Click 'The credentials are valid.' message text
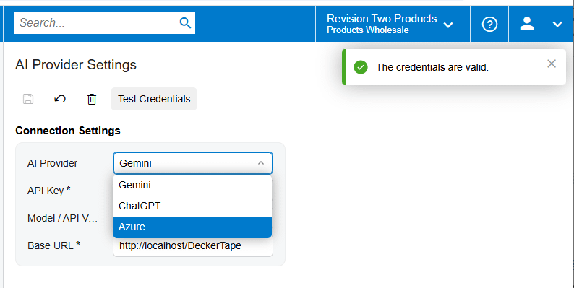 pos(432,67)
